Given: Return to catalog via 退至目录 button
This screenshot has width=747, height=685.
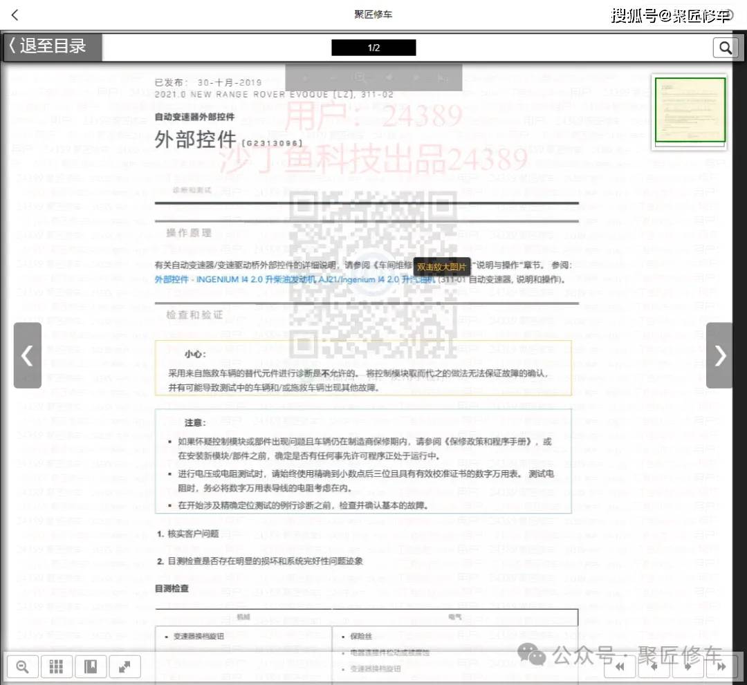Looking at the screenshot, I should click(x=53, y=46).
